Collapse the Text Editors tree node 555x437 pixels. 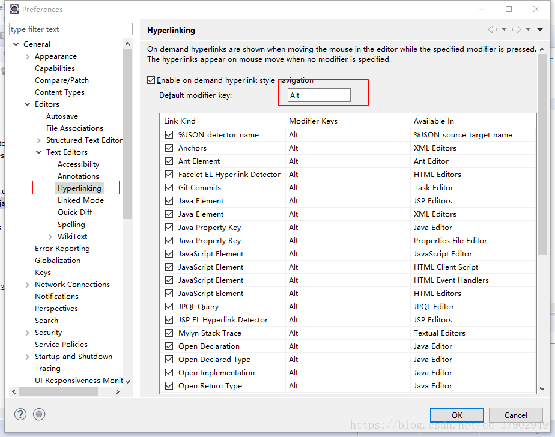pos(39,152)
